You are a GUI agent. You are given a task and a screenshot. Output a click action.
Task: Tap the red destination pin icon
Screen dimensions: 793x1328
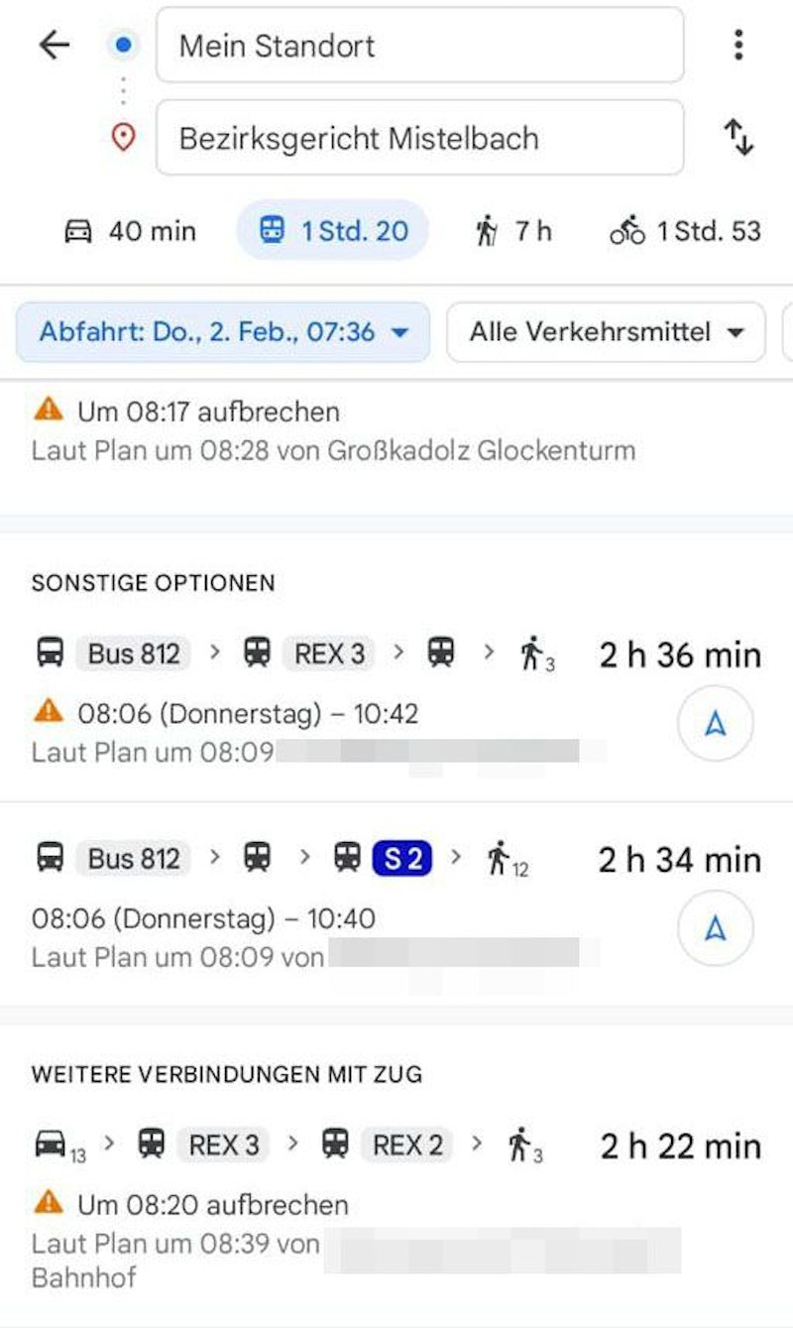click(123, 137)
